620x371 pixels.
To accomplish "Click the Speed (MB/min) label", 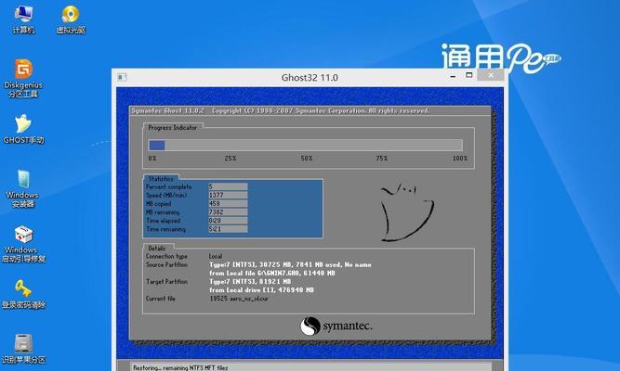I will (x=166, y=196).
